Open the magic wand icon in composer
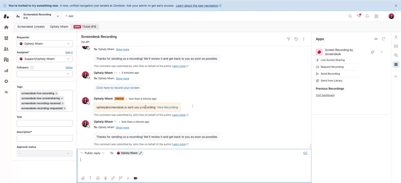This screenshot has height=183, width=401. click(x=120, y=178)
